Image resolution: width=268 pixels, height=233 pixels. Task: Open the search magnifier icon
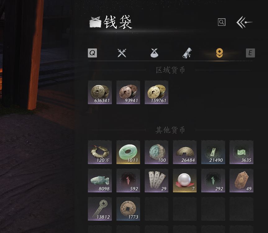[x=221, y=22]
